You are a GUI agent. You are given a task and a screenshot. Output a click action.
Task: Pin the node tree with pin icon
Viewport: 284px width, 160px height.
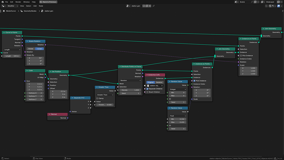click(x=154, y=6)
